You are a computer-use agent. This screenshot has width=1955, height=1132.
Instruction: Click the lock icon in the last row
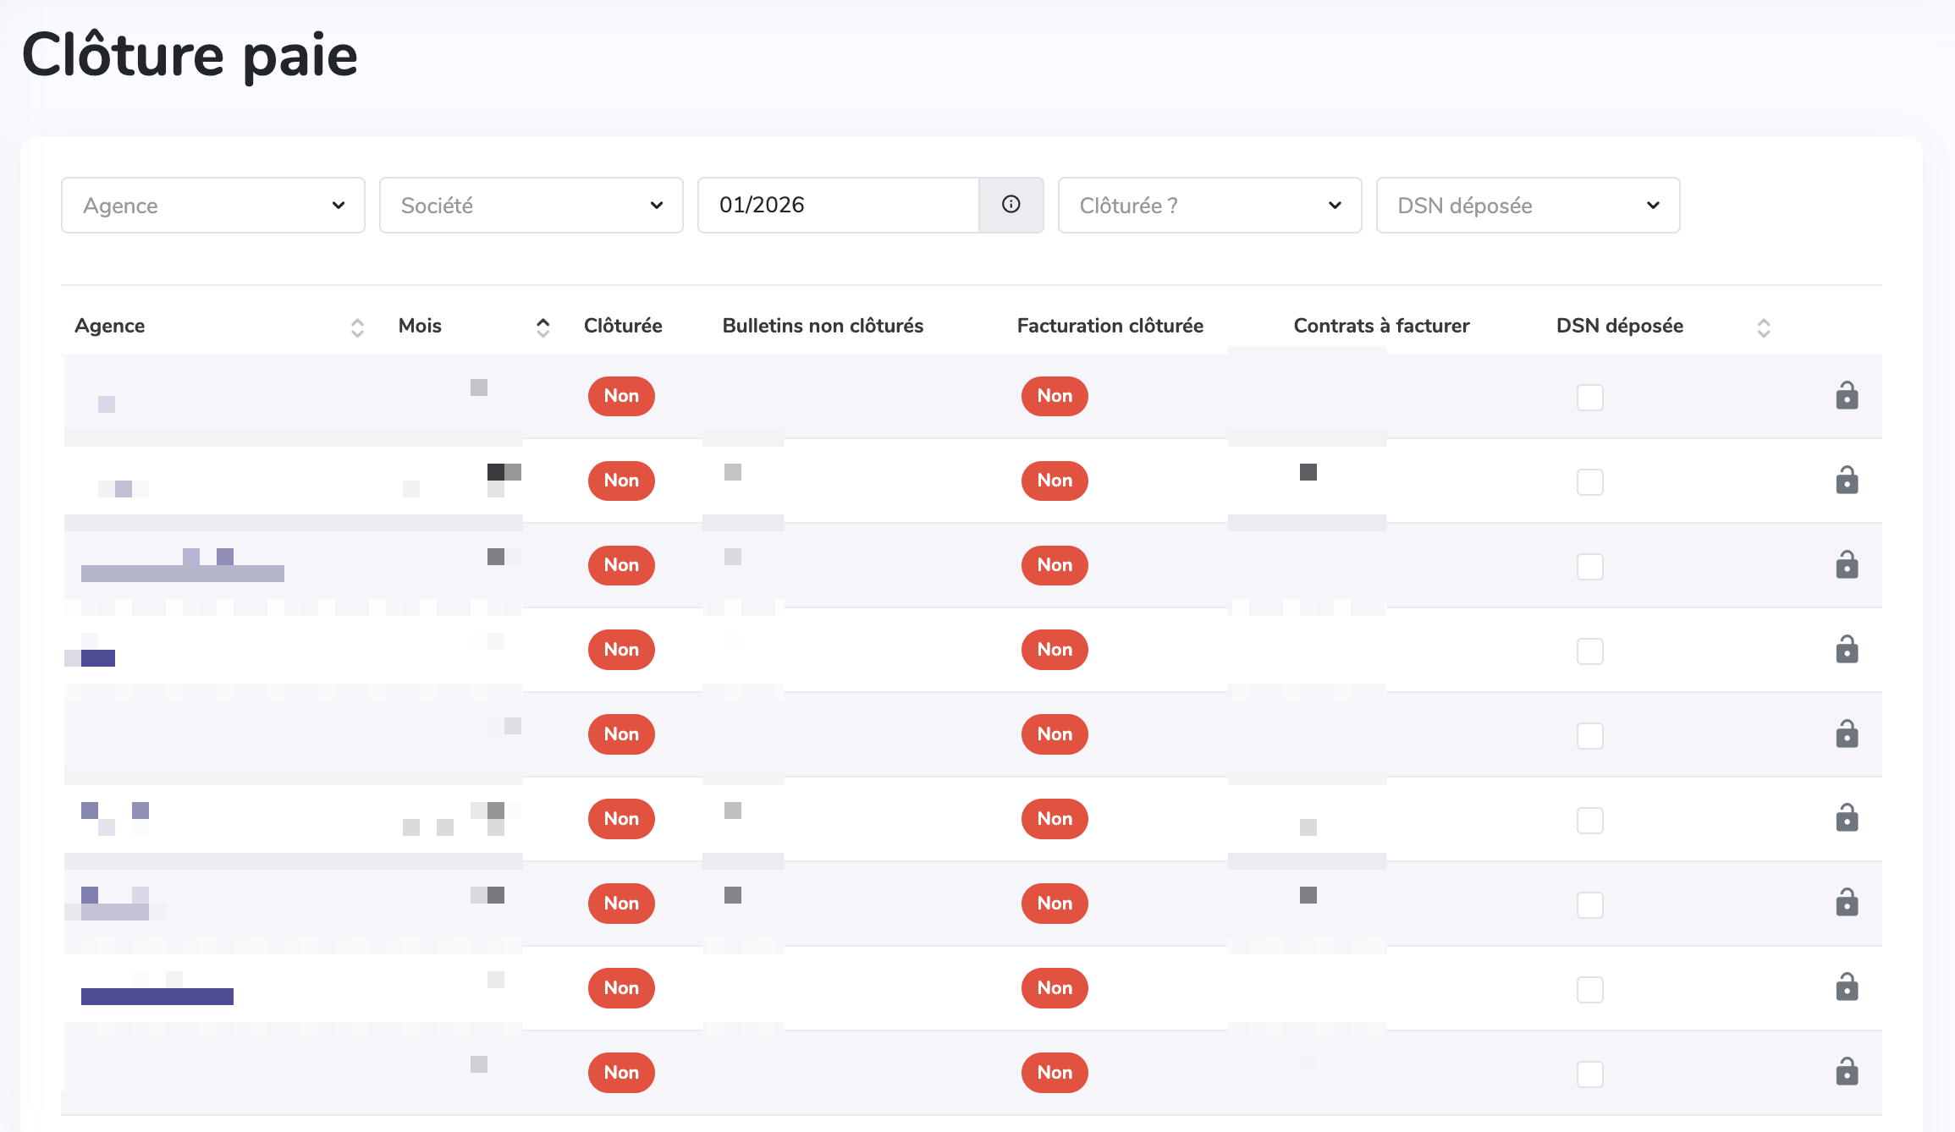[x=1847, y=1072]
